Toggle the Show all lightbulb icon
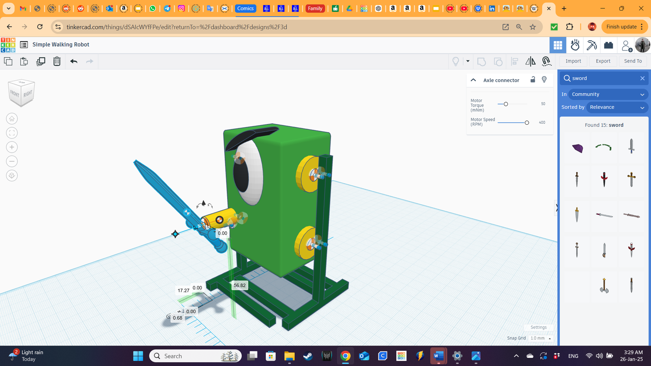This screenshot has height=366, width=651. tap(456, 61)
